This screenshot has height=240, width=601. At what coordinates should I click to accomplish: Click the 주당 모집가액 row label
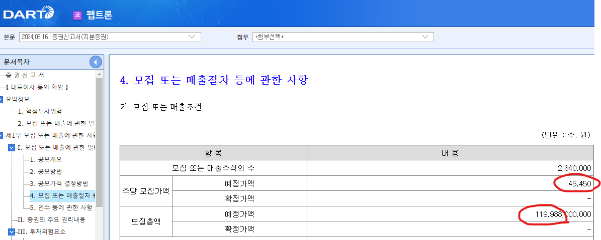(146, 191)
